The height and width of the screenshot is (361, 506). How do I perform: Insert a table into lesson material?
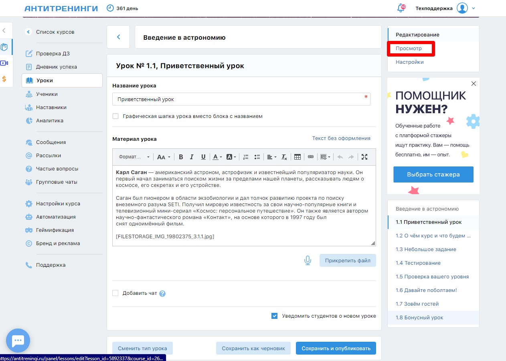[297, 157]
